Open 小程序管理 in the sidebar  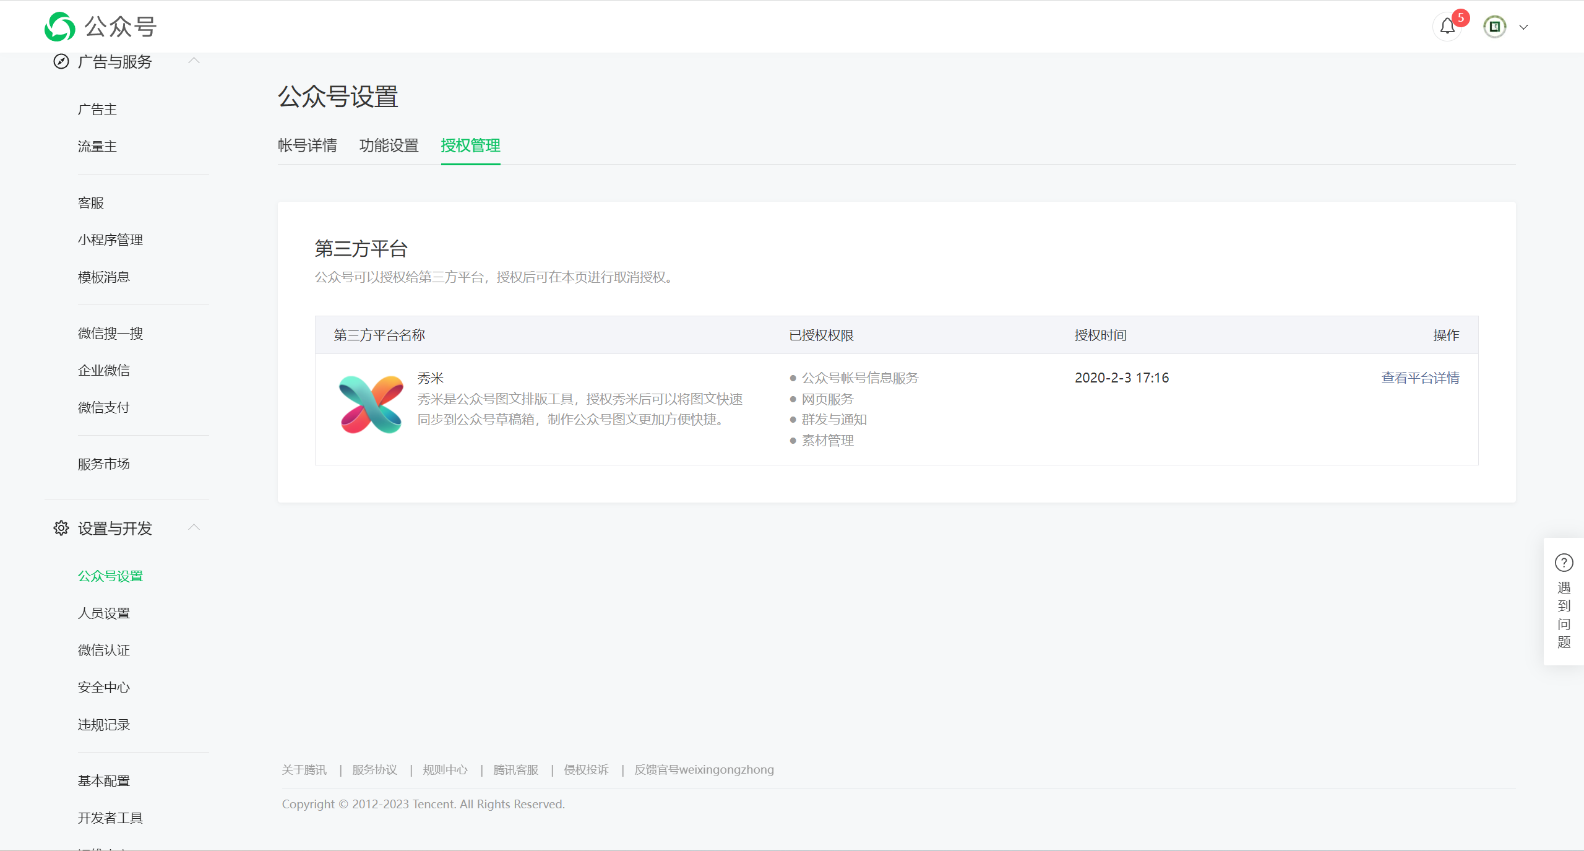click(110, 240)
